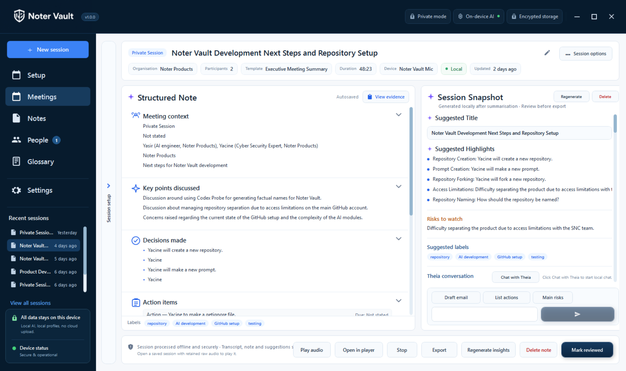Click the Main risks quick prompt
Screen dimensions: 626x371
coord(553,298)
